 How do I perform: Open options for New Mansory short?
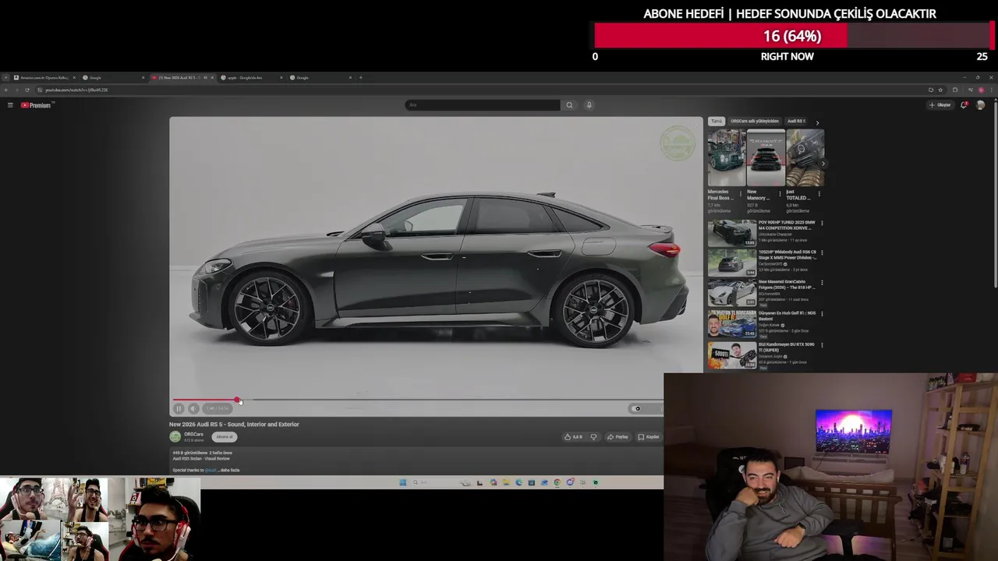tap(780, 194)
